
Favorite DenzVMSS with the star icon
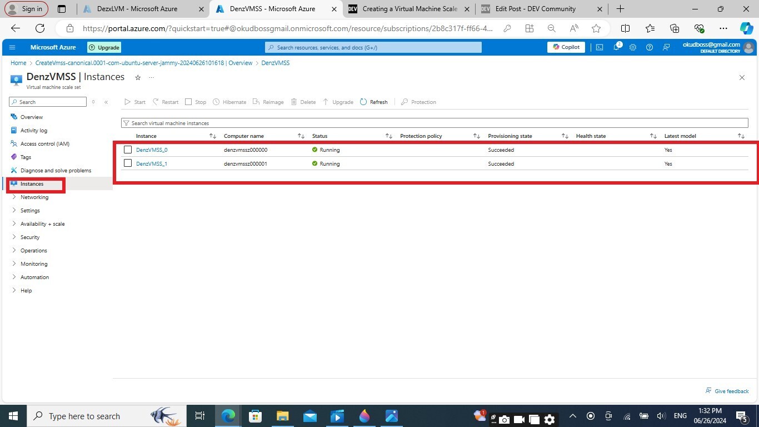(138, 77)
